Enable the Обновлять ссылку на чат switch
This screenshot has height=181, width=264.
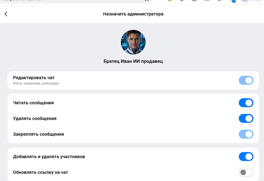[246, 172]
